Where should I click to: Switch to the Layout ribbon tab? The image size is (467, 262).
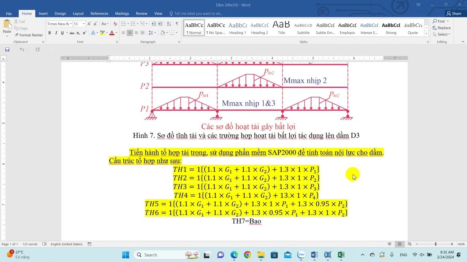78,13
